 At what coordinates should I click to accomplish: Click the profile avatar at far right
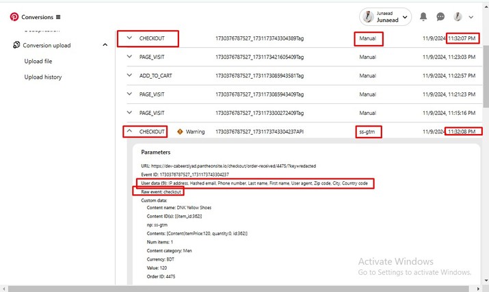click(x=458, y=17)
